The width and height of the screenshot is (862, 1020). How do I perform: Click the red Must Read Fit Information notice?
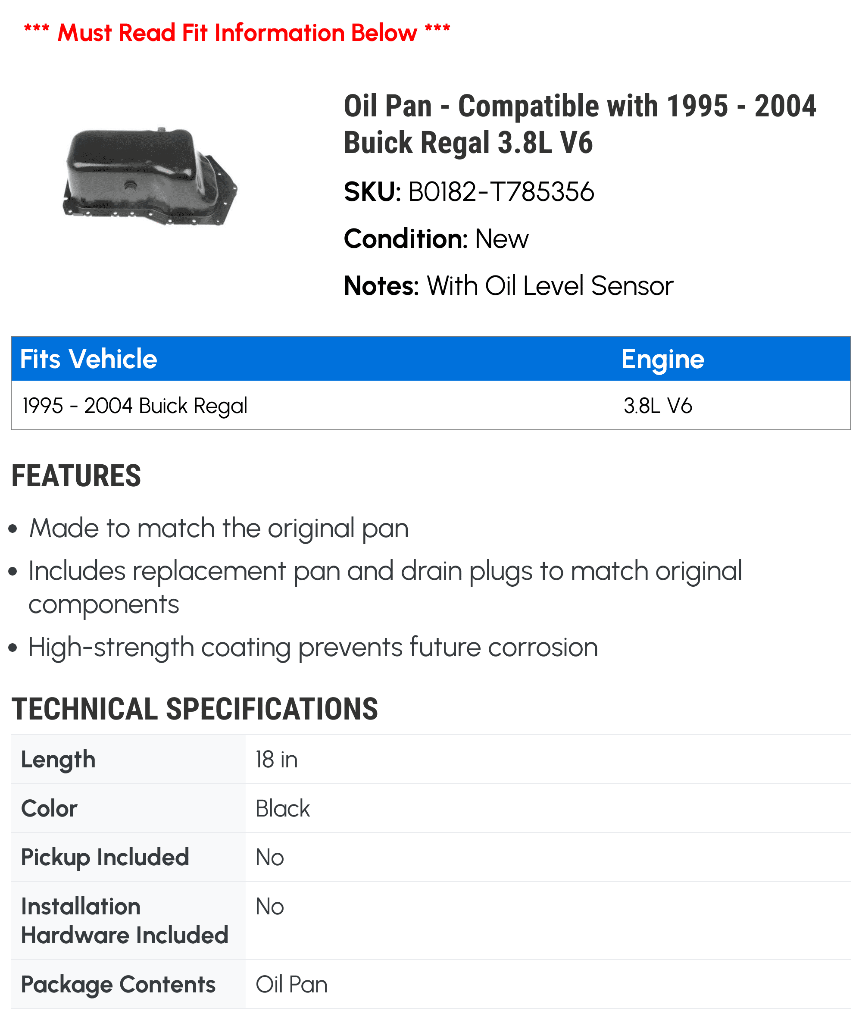click(x=237, y=33)
